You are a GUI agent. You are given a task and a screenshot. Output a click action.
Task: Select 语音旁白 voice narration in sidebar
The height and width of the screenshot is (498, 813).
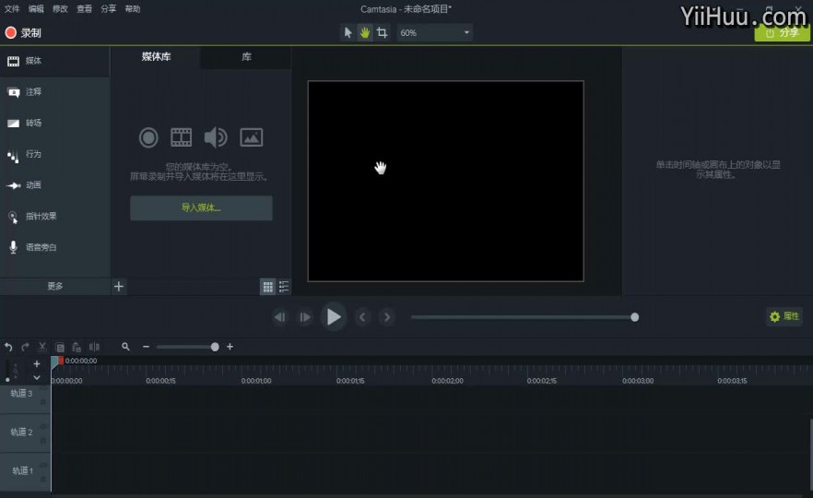54,247
